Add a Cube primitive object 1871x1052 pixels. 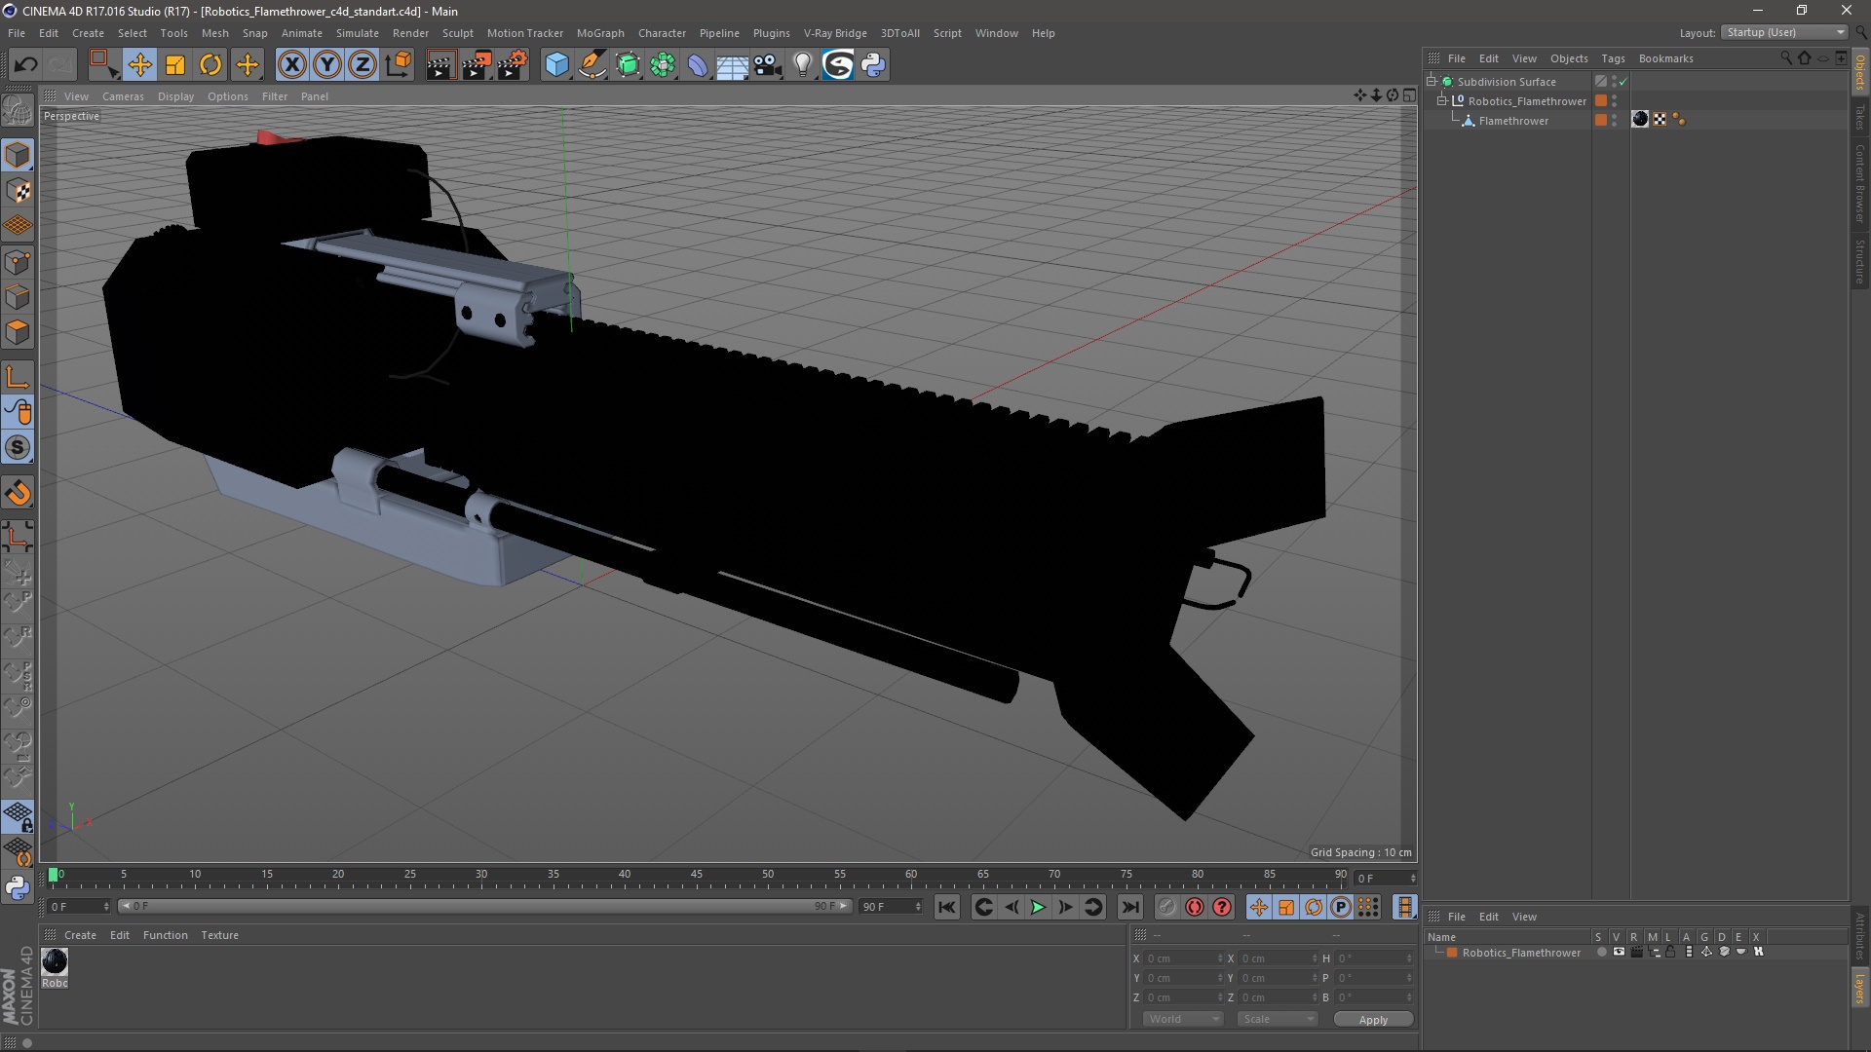(x=556, y=65)
